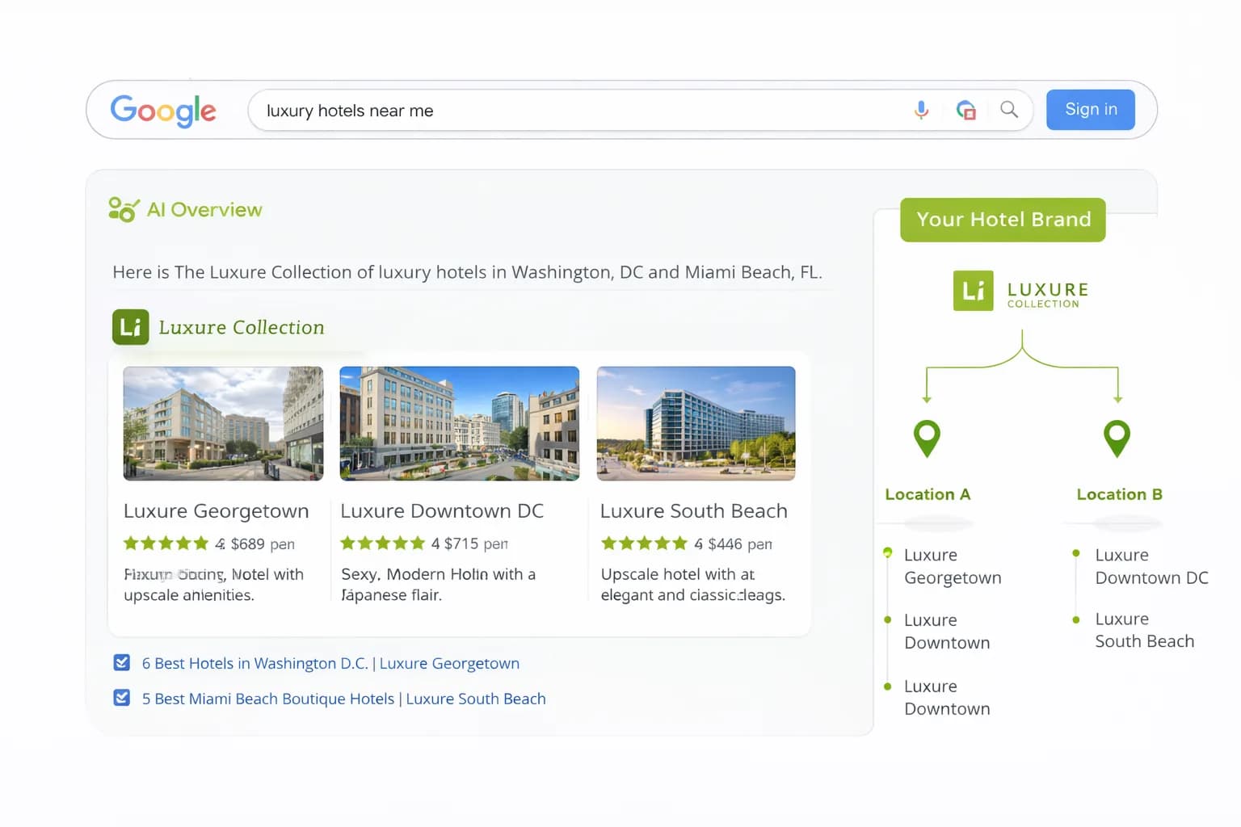The image size is (1241, 827).
Task: Click the Location A heading
Action: 928,494
